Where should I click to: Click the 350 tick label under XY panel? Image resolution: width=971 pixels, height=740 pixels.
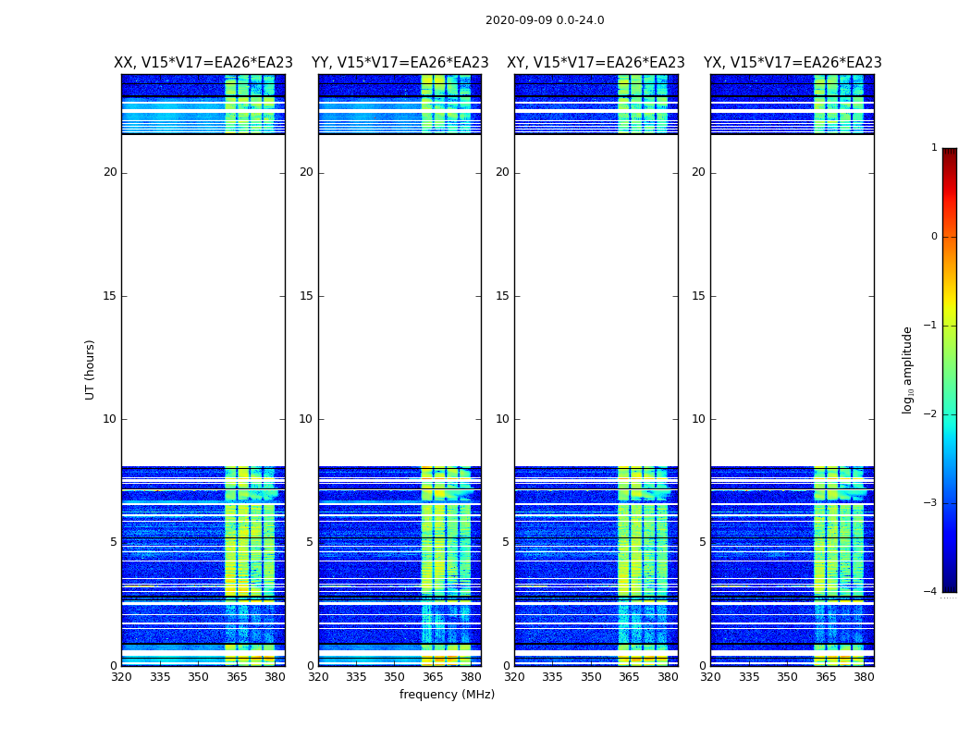[591, 677]
